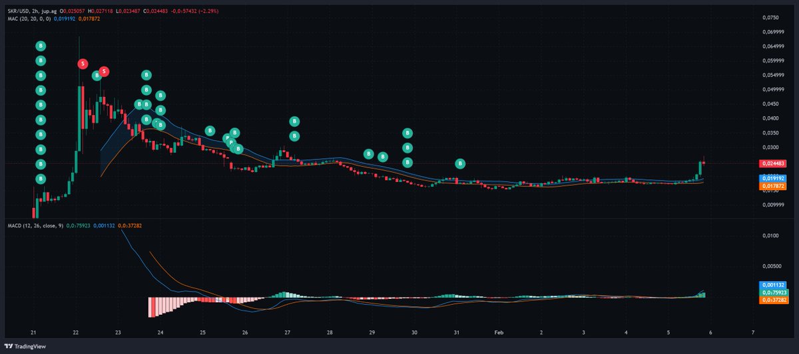
Task: Click the 0,009999 price axis label
Action: coord(773,205)
